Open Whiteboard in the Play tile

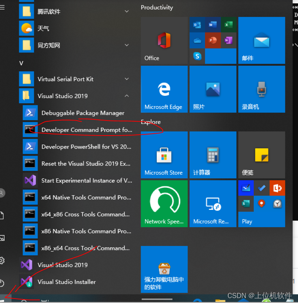point(246,188)
